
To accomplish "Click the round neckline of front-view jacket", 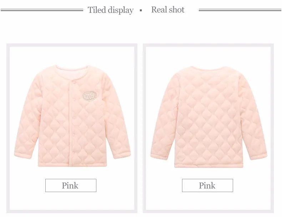I will pyautogui.click(x=72, y=68).
